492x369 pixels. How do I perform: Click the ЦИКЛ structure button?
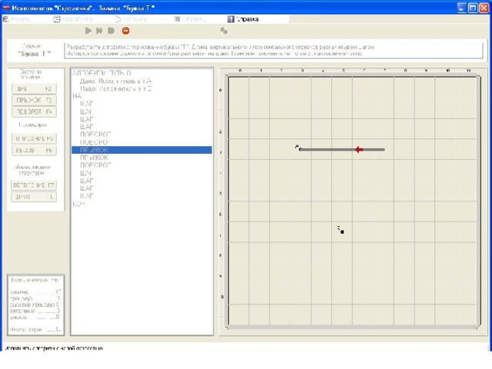pos(34,197)
